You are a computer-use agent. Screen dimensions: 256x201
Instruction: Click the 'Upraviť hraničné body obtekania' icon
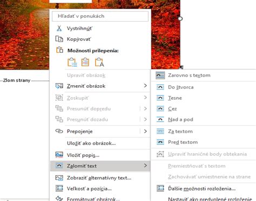tap(160, 154)
